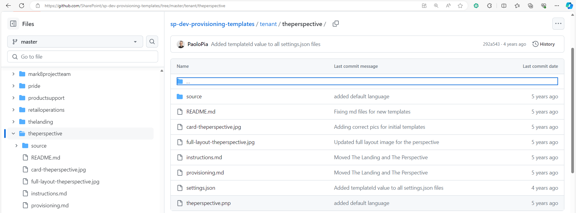Copy the path with the copy icon
576x213 pixels.
pos(336,24)
